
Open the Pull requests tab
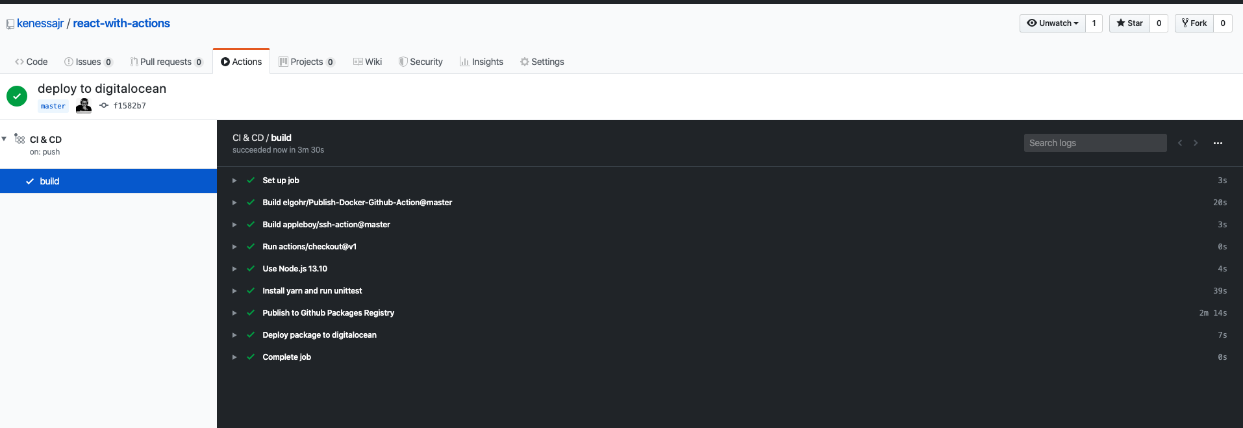point(167,62)
